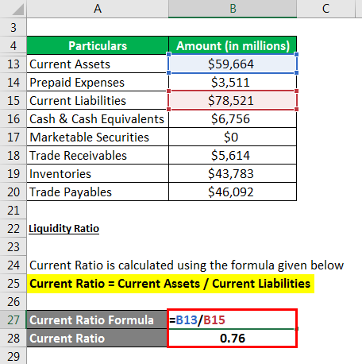Select the $59,664 cell
This screenshot has height=364, width=362.
point(233,64)
